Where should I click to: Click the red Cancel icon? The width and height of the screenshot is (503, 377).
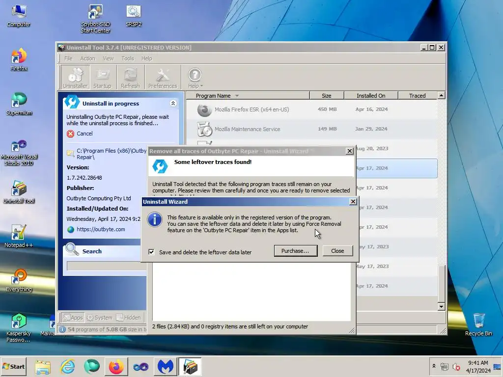pyautogui.click(x=71, y=134)
